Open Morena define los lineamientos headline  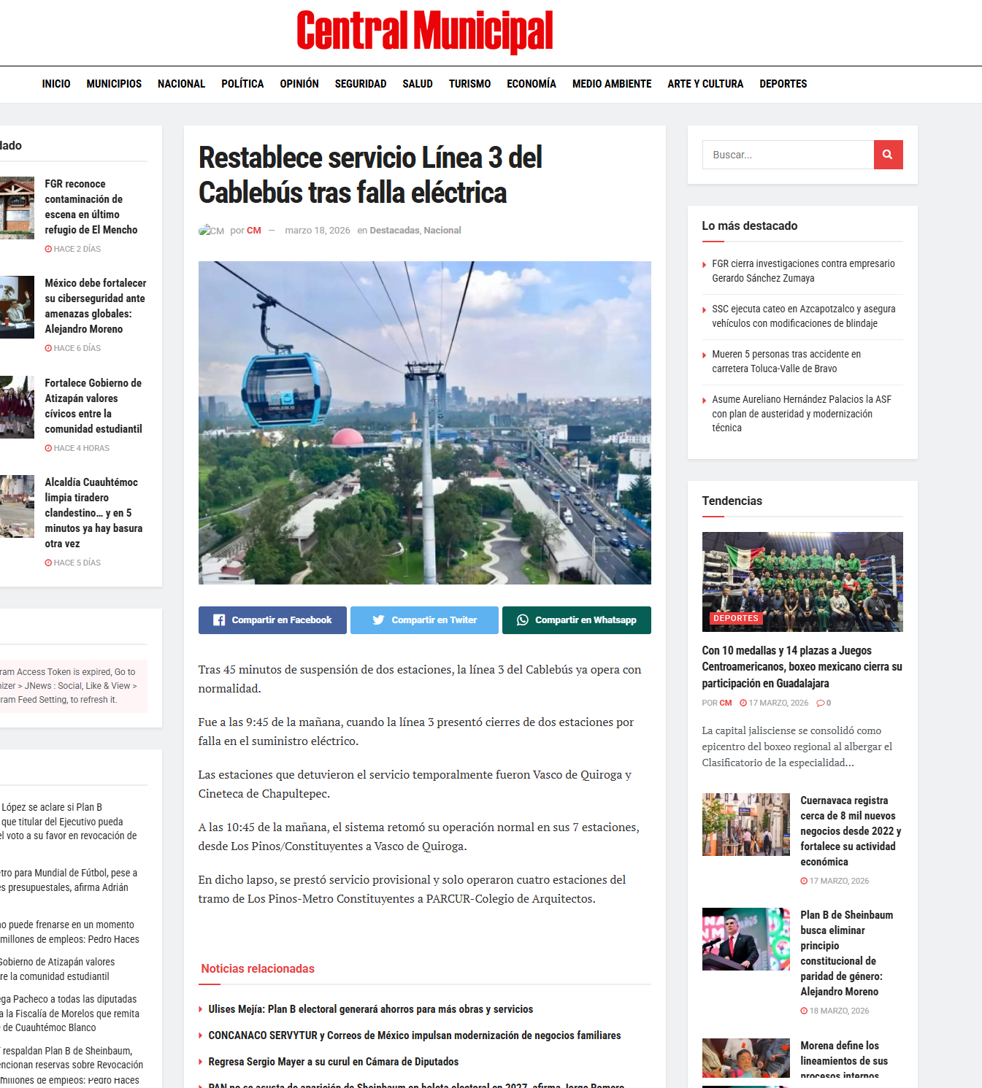coord(844,1061)
